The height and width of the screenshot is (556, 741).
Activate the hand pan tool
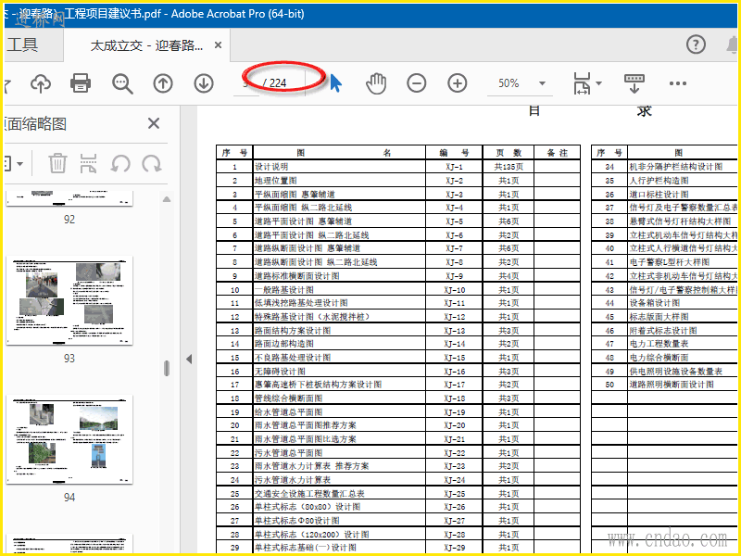(375, 83)
